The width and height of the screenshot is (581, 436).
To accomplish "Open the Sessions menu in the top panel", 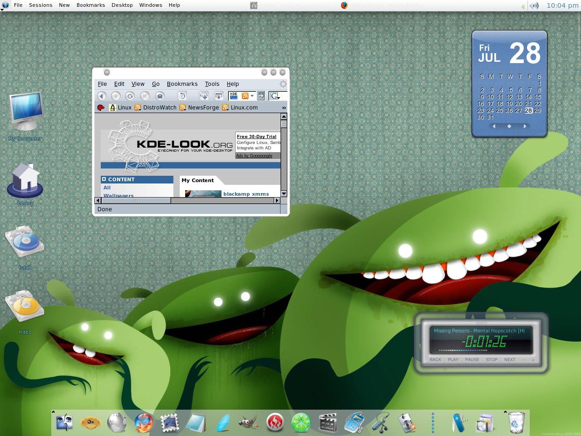I will [41, 5].
